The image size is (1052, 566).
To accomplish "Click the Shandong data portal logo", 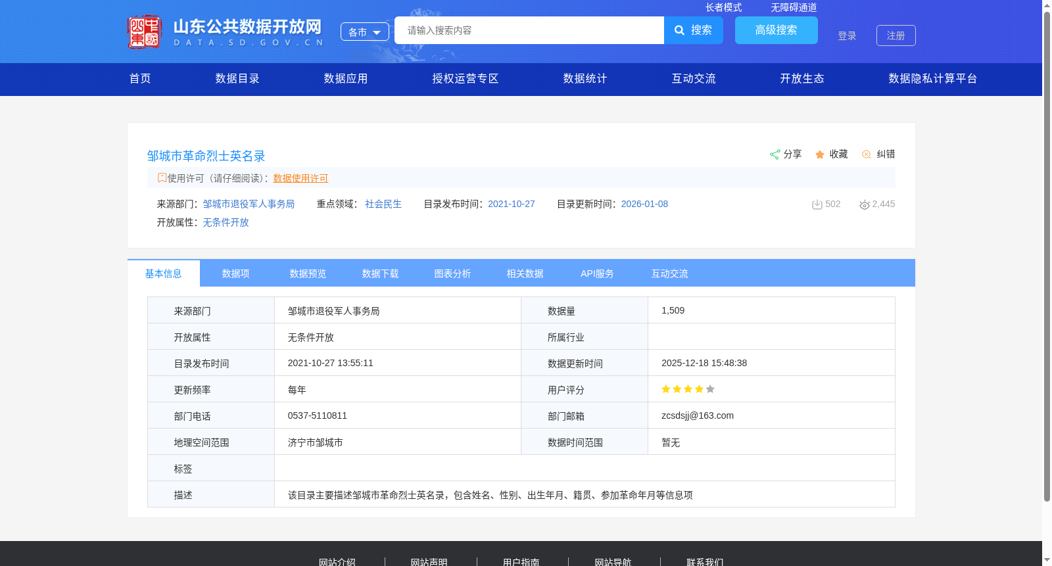I will tap(226, 32).
